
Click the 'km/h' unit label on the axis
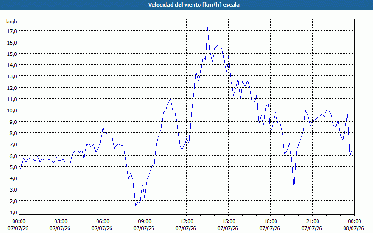pyautogui.click(x=12, y=22)
